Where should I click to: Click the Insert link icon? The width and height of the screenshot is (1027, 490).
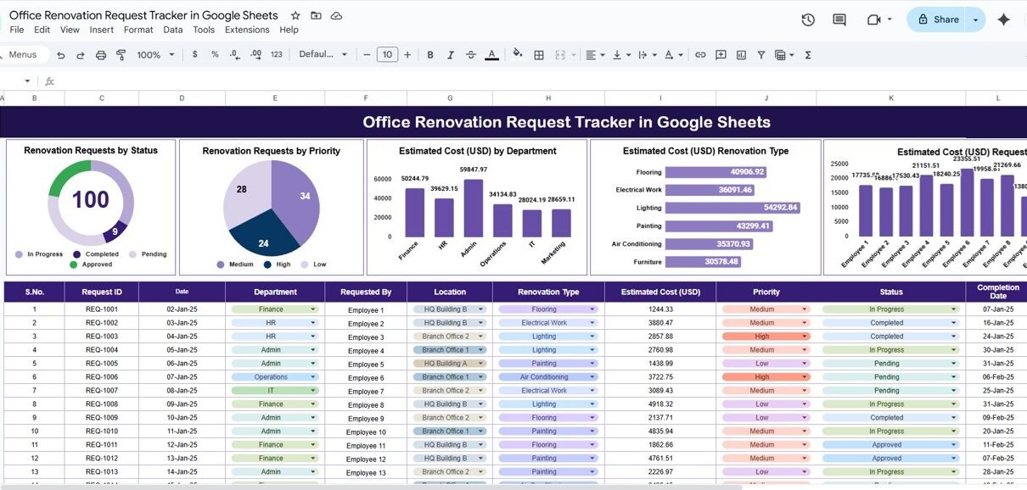pos(700,55)
